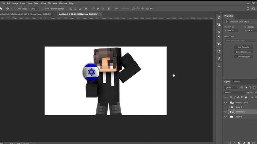Image resolution: width=257 pixels, height=144 pixels.
Task: Expand the Group 2 folder arrow
Action: pos(229,107)
